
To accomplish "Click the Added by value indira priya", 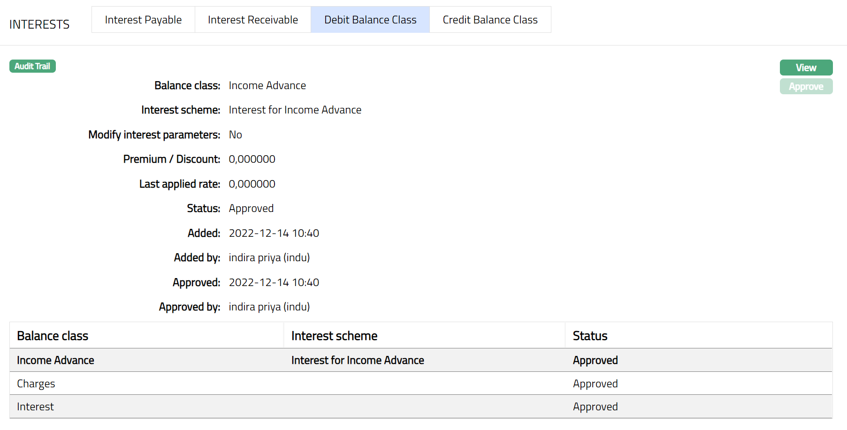I will [x=269, y=257].
